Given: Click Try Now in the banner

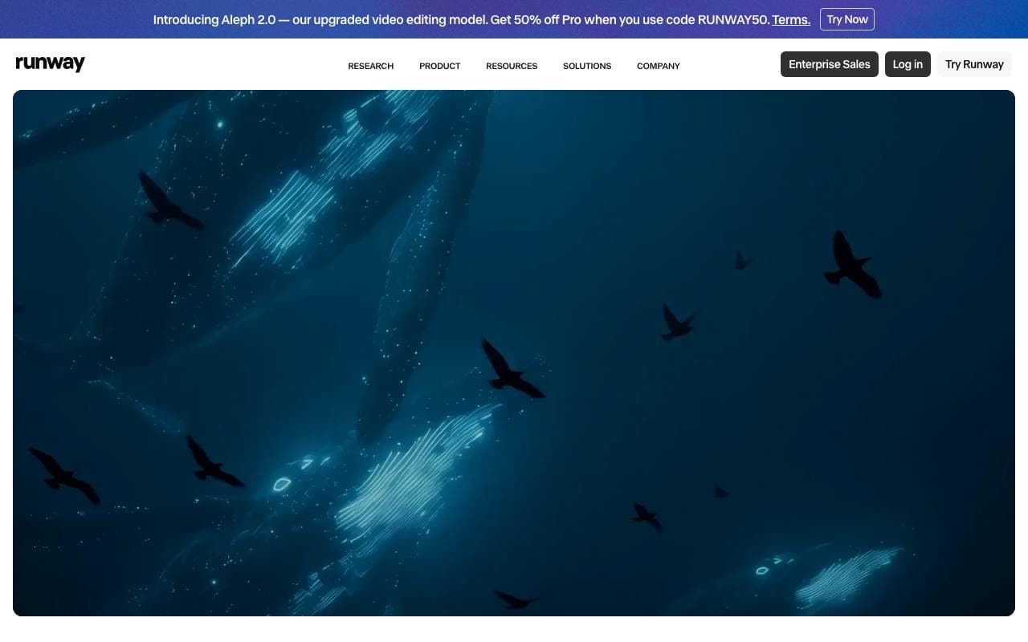Looking at the screenshot, I should 847,19.
